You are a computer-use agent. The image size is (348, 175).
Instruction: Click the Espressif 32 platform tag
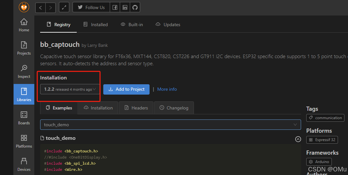click(x=322, y=140)
